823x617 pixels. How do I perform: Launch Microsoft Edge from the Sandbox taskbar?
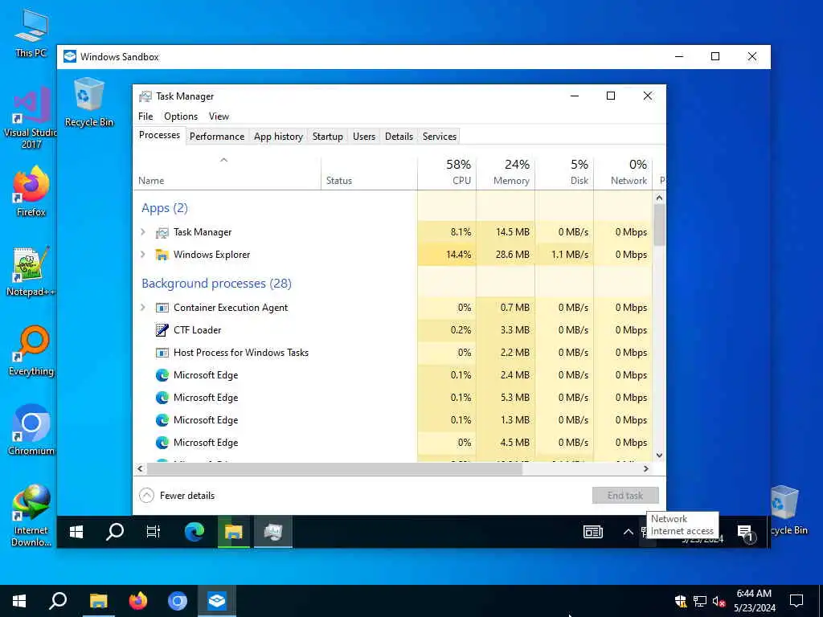[x=194, y=532]
